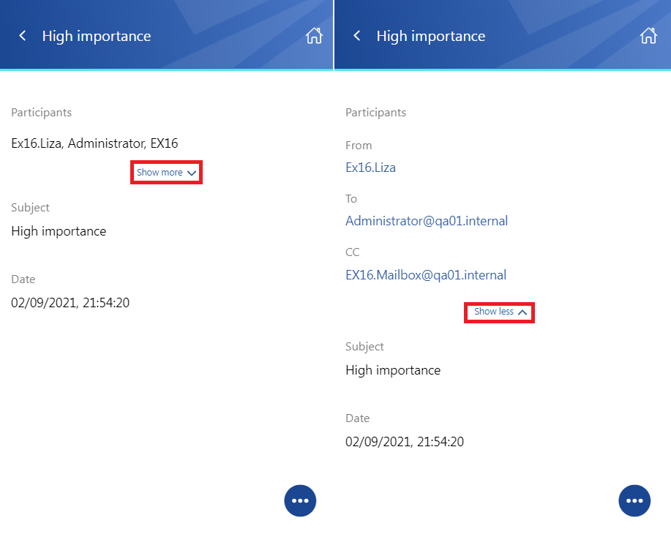
Task: Select the date value in right panel
Action: pos(405,442)
